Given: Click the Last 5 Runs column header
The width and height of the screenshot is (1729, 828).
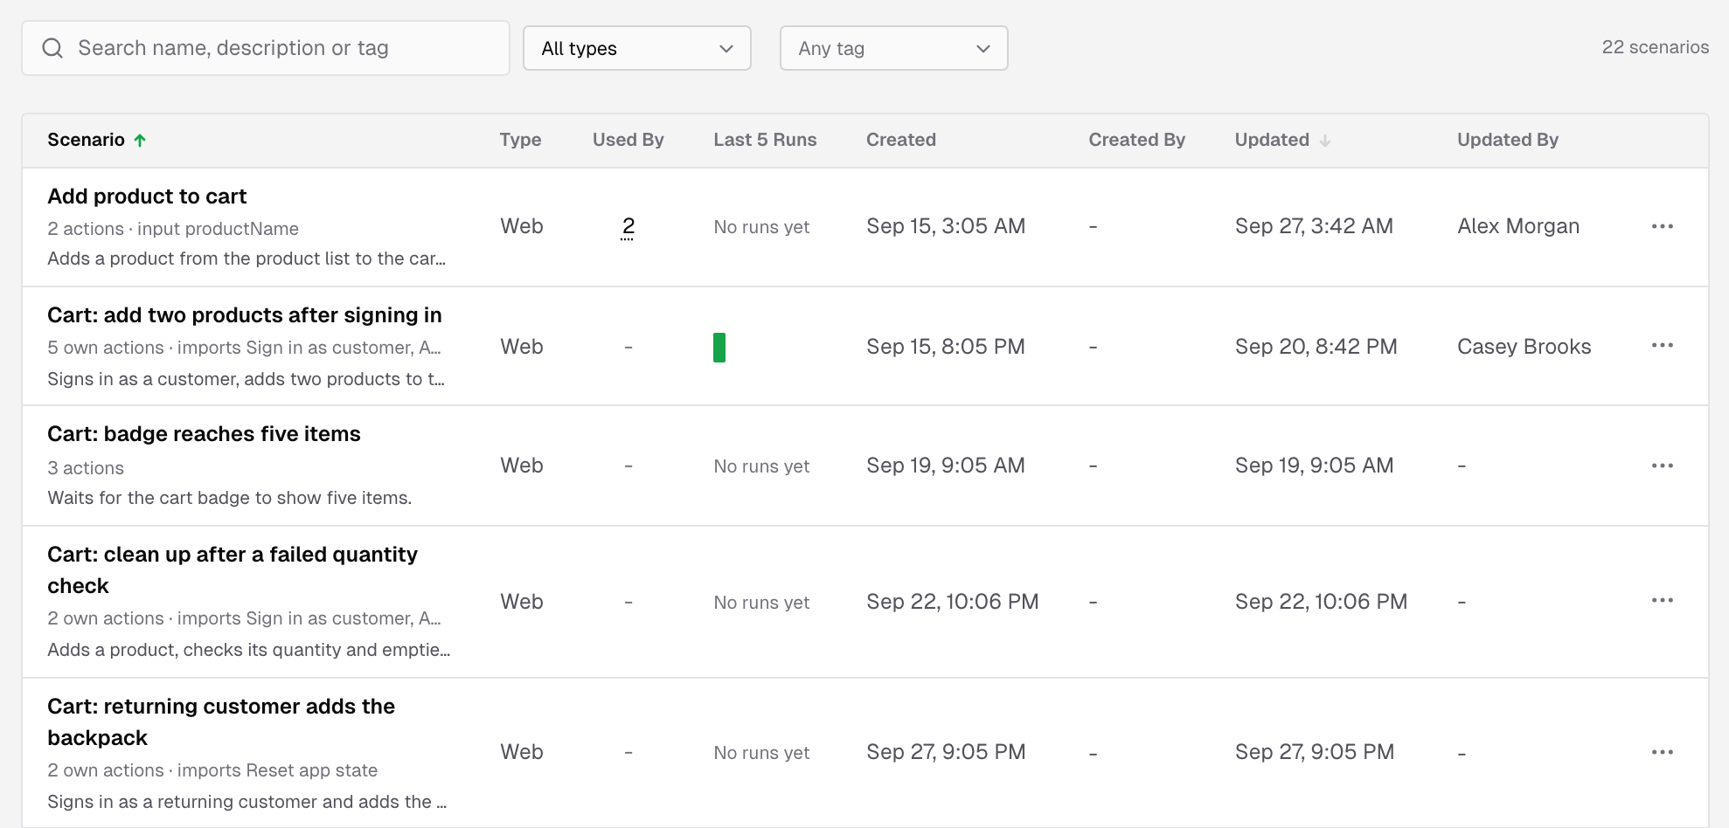Looking at the screenshot, I should pyautogui.click(x=765, y=140).
